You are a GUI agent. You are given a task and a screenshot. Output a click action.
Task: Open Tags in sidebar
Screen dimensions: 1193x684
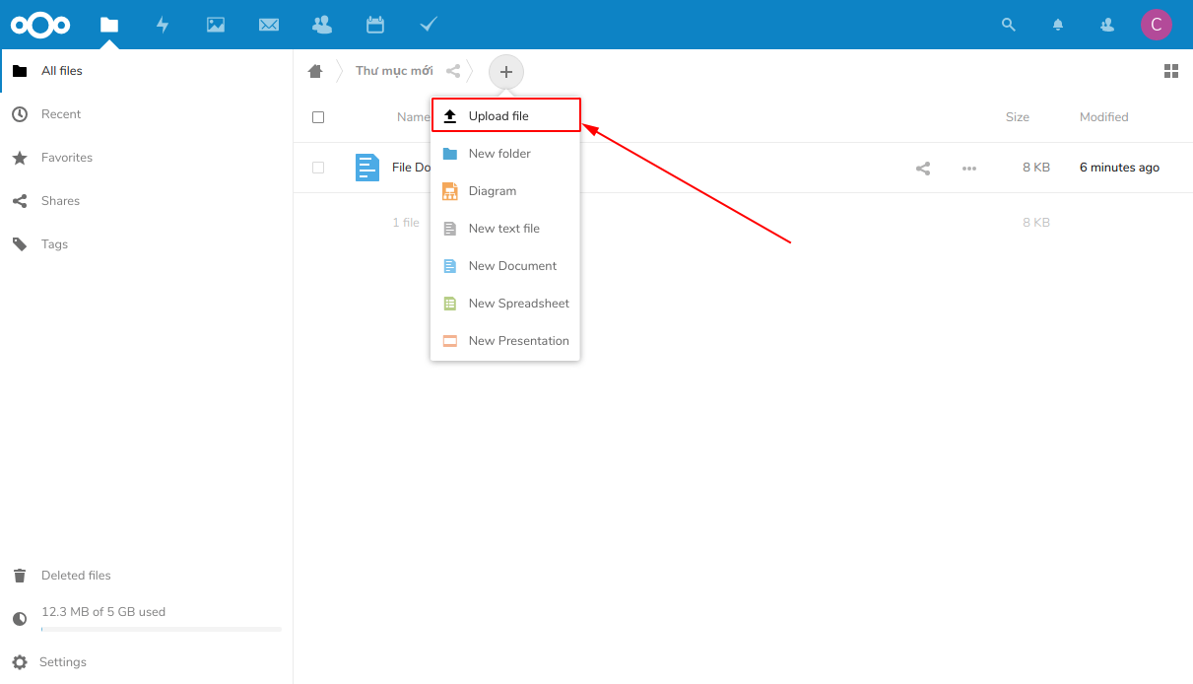click(147, 244)
